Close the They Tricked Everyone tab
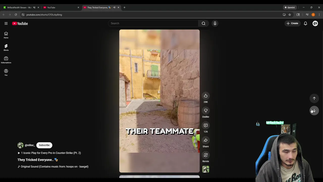Image resolution: width=323 pixels, height=182 pixels. (x=118, y=7)
